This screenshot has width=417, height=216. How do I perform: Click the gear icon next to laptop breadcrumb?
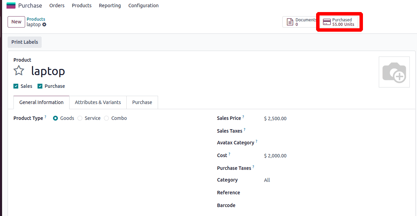(44, 24)
